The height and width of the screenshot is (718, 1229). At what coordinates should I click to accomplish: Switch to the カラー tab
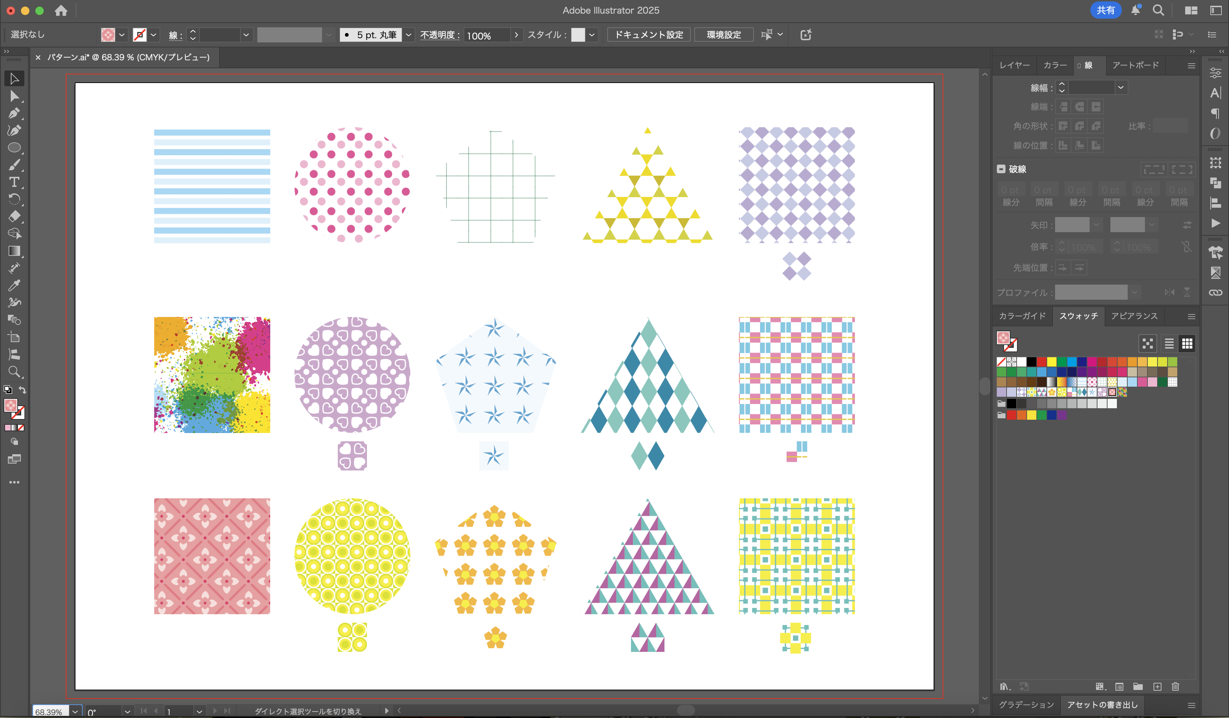coord(1055,65)
